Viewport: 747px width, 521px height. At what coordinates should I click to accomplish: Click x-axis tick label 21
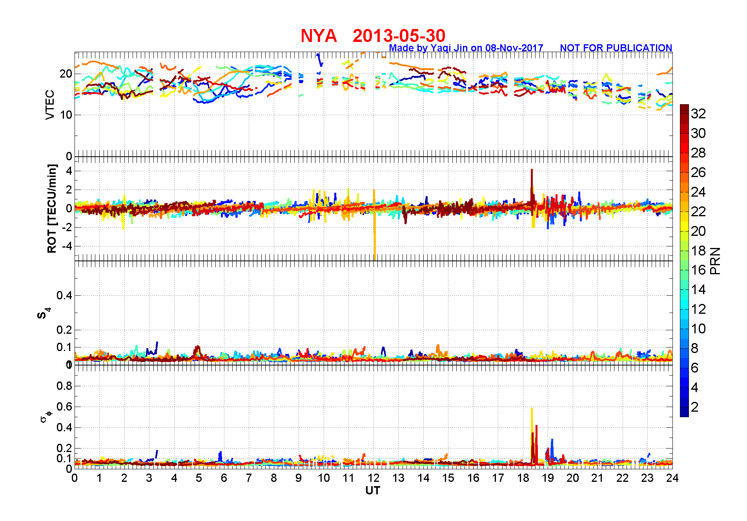pos(598,478)
